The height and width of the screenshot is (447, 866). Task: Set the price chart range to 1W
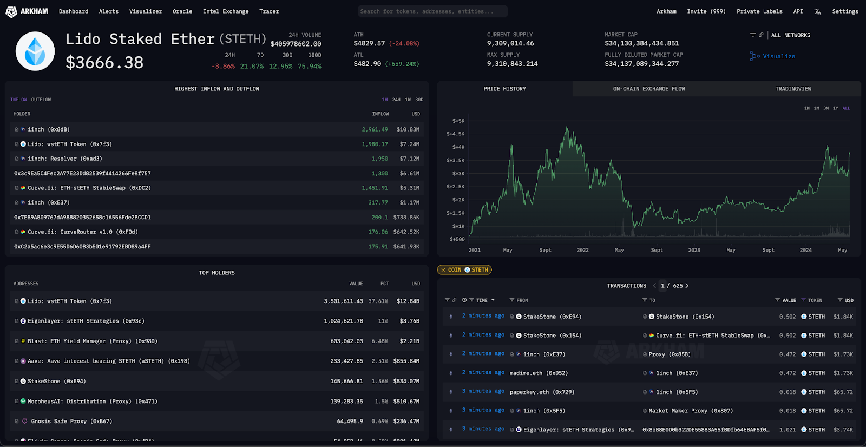coord(807,108)
